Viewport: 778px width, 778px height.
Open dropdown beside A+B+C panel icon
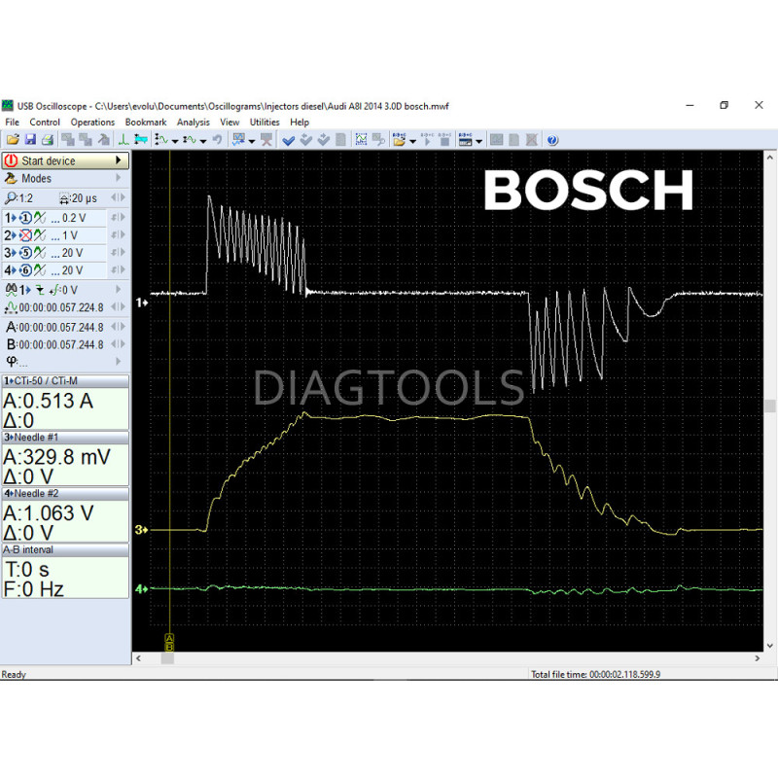pyautogui.click(x=478, y=141)
